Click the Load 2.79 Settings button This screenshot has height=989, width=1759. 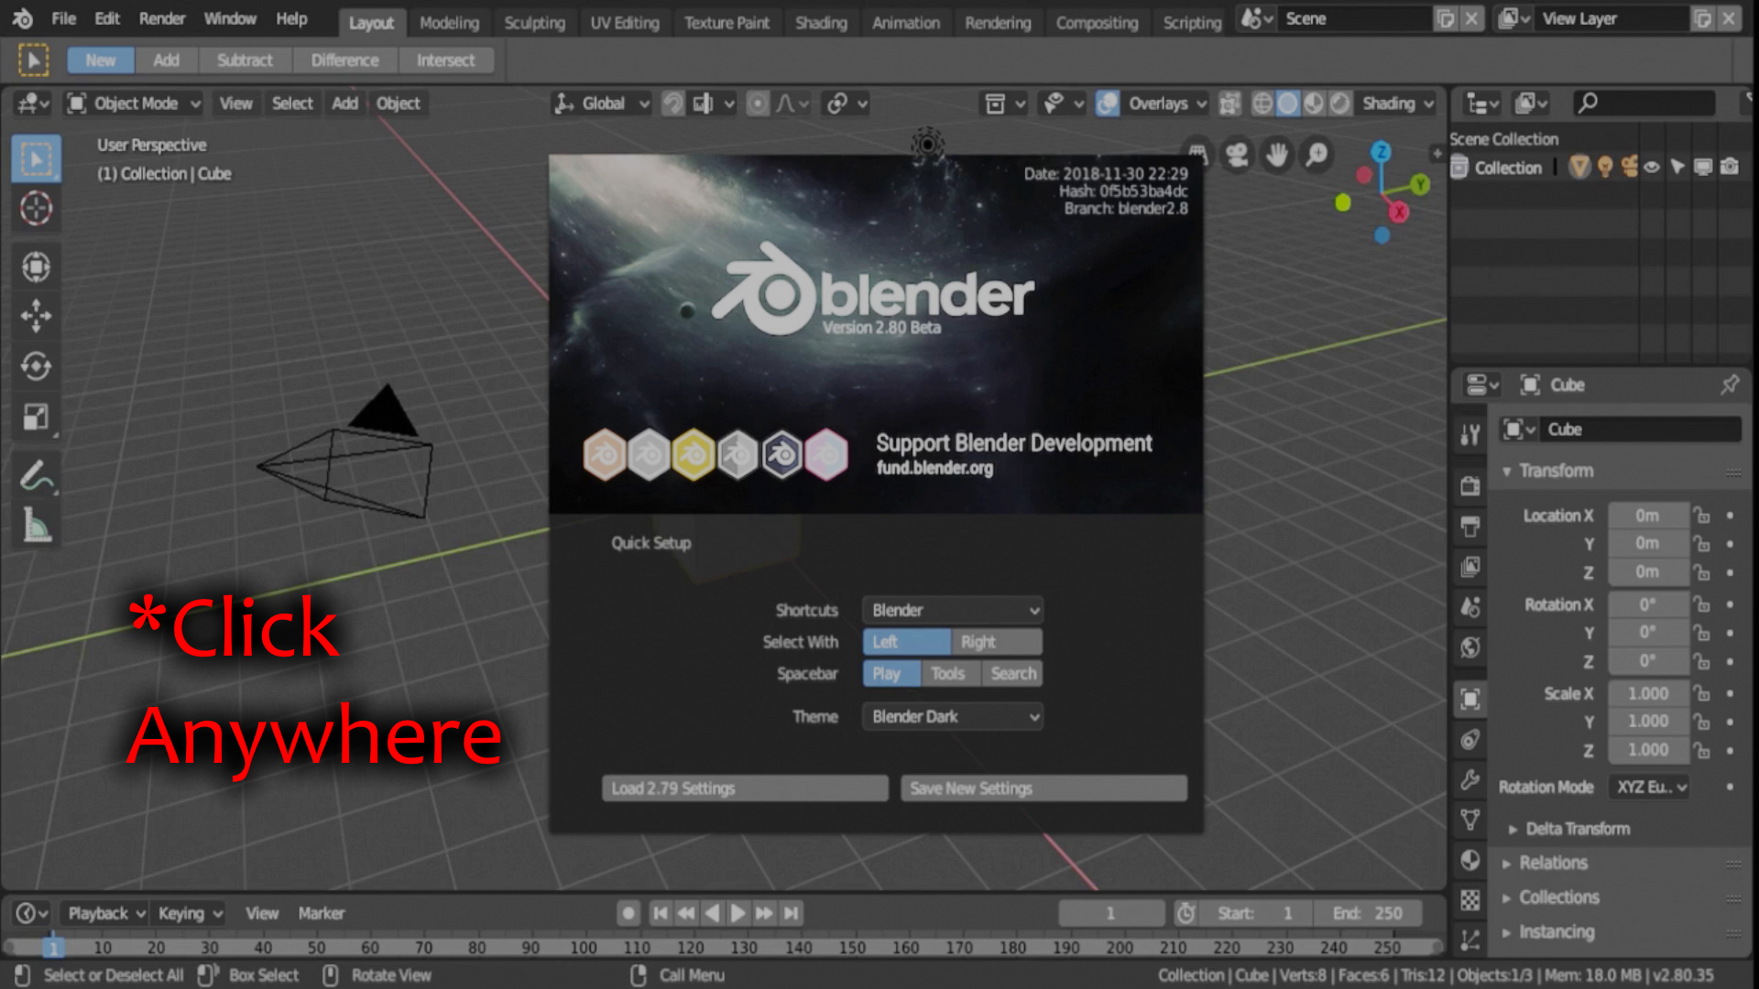[744, 788]
